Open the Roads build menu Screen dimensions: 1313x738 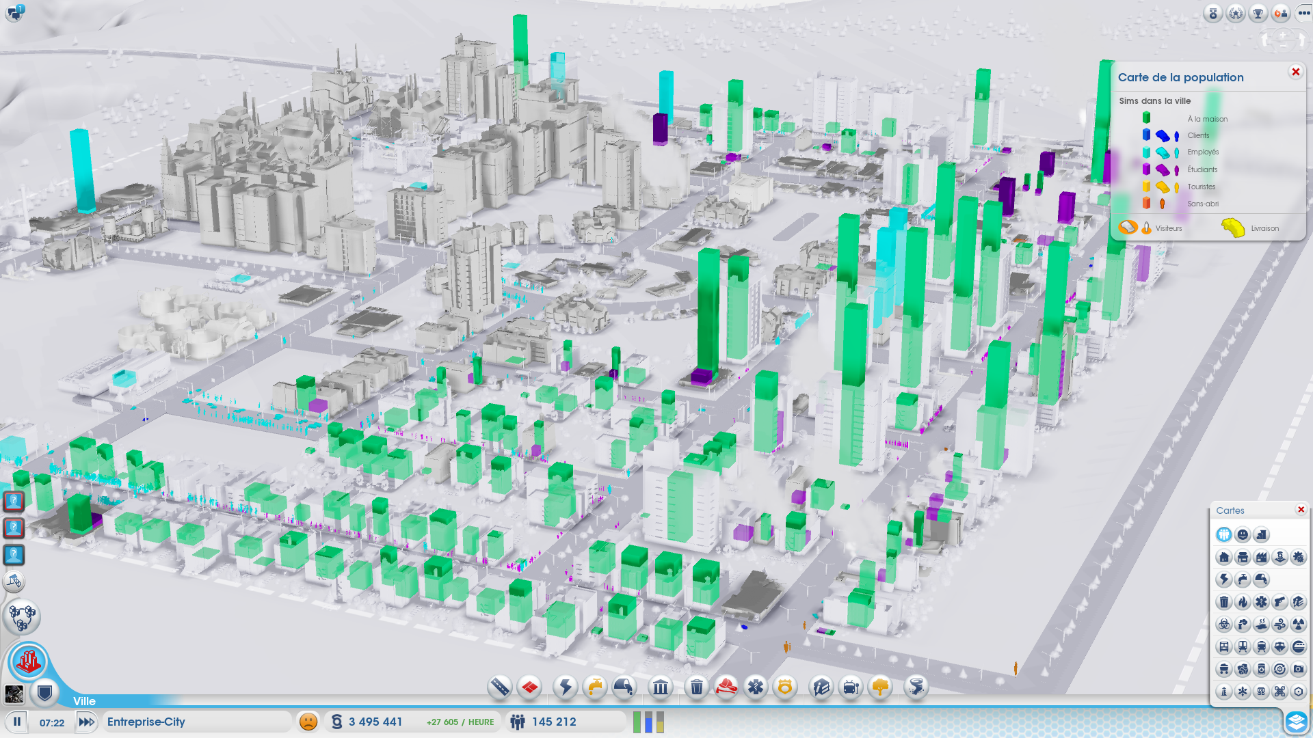click(500, 687)
